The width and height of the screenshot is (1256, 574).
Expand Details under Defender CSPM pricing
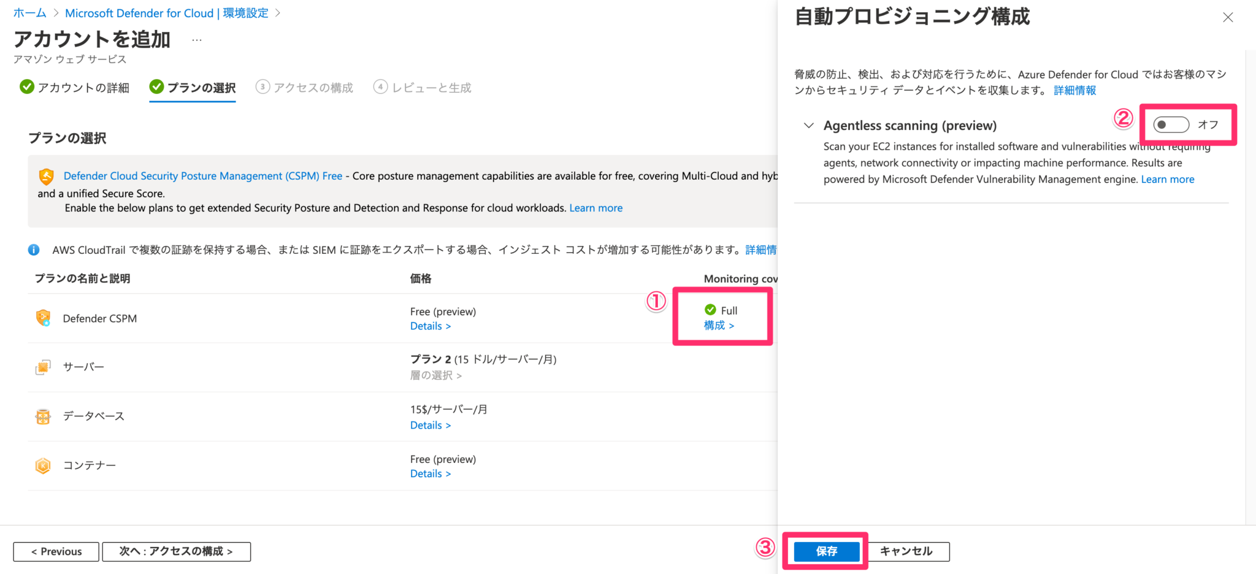click(x=430, y=326)
